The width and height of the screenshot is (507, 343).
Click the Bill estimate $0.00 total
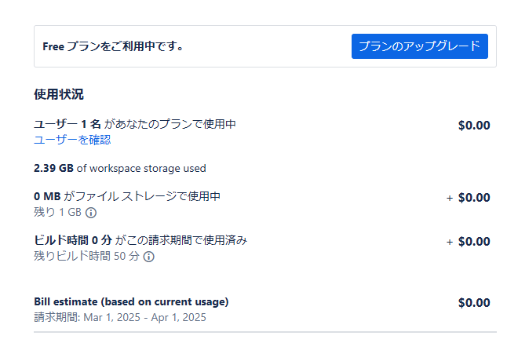(x=474, y=303)
